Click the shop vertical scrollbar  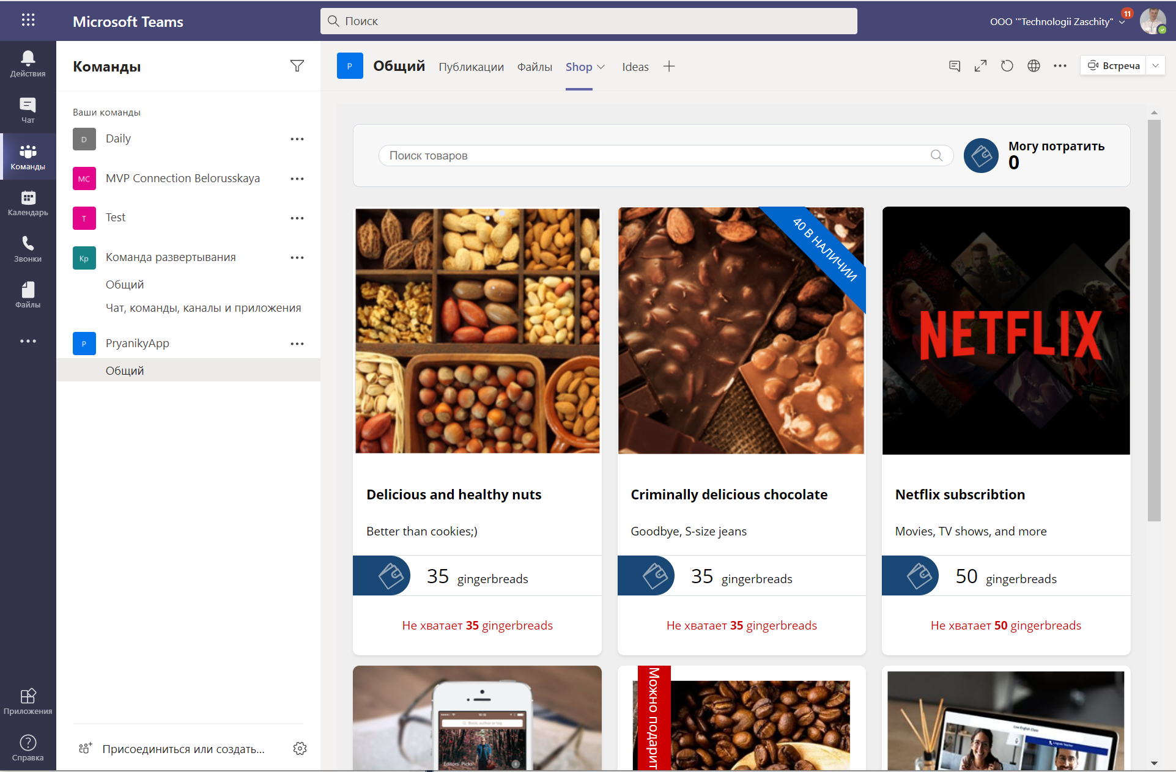point(1154,320)
